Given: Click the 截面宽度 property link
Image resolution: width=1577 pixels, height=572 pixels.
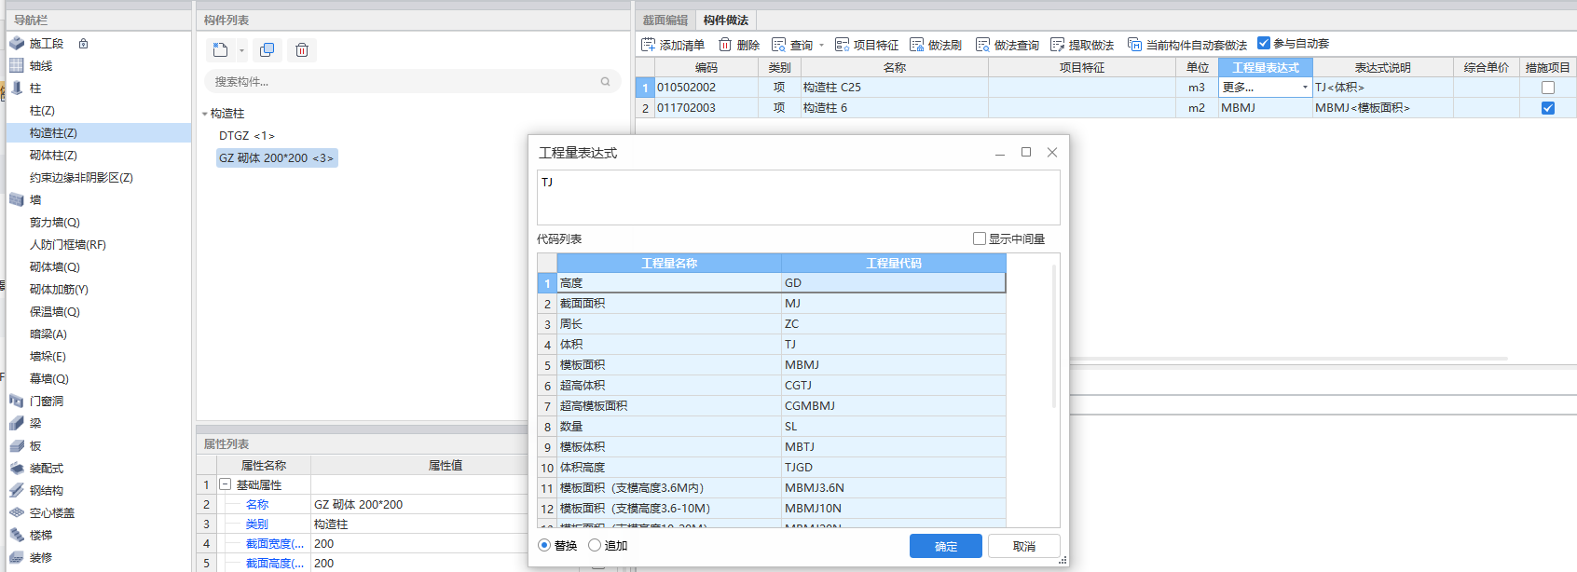Looking at the screenshot, I should point(275,543).
